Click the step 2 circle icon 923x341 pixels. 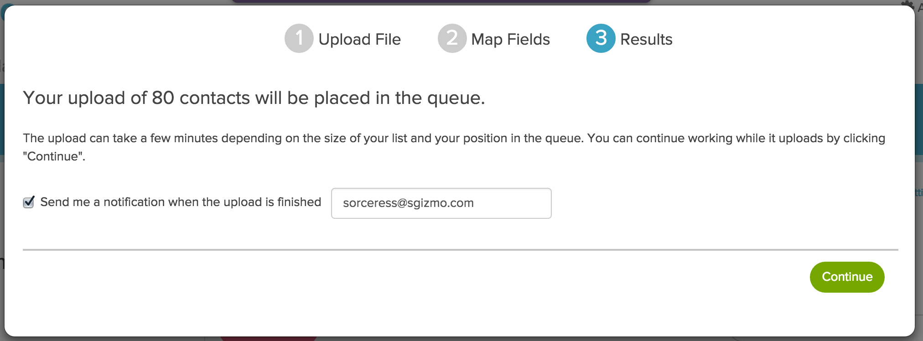451,38
